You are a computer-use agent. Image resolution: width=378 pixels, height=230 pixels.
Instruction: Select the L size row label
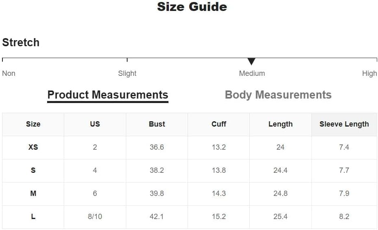33,217
